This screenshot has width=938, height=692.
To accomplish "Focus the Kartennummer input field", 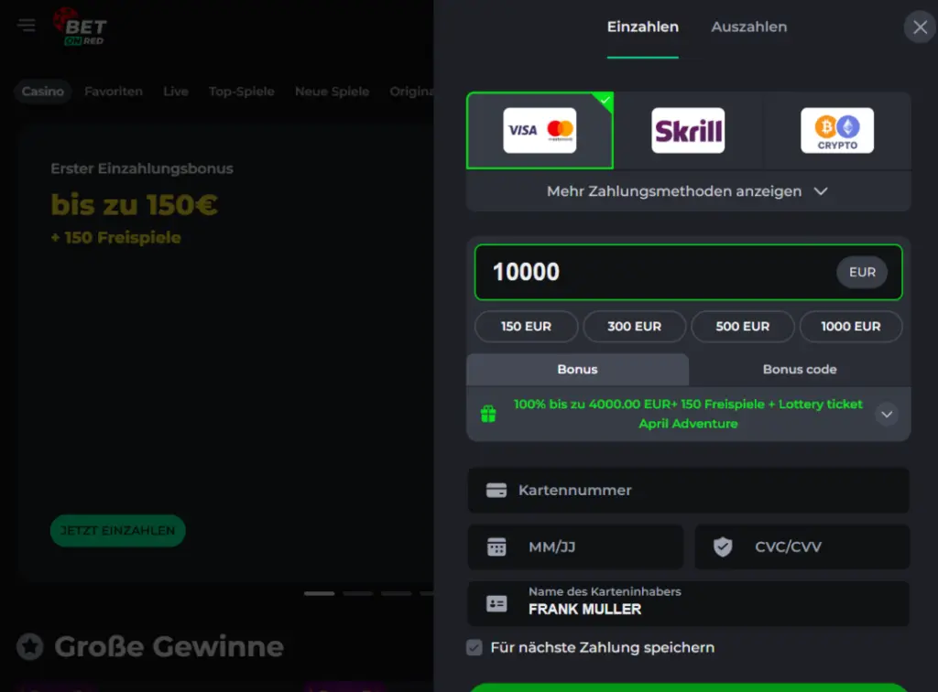I will point(688,490).
